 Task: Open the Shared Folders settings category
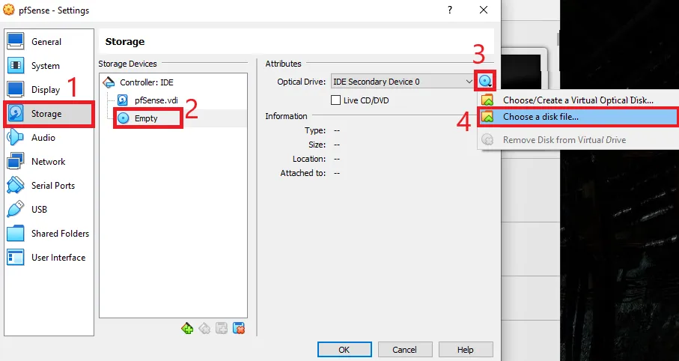(49, 234)
